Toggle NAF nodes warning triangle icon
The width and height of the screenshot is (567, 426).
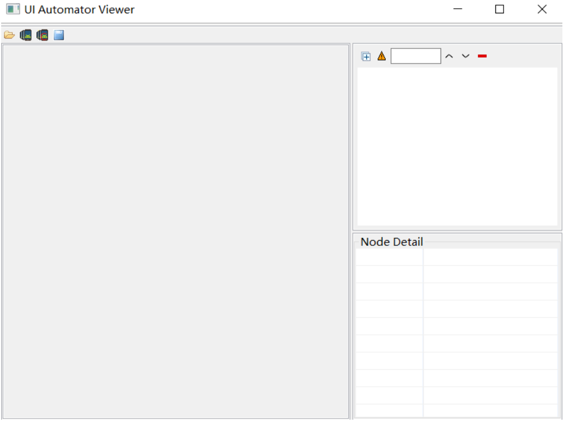(x=382, y=56)
